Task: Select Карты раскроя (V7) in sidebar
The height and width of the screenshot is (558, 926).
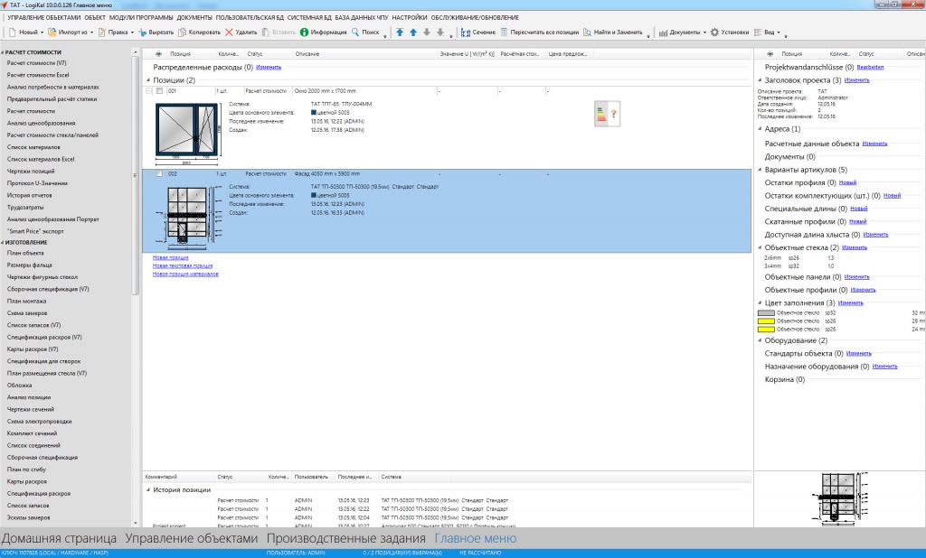Action: click(33, 349)
